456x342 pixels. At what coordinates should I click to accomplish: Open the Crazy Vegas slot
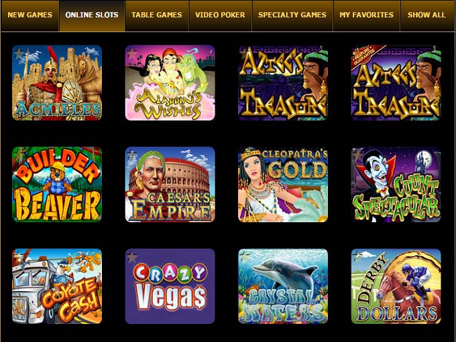(170, 286)
